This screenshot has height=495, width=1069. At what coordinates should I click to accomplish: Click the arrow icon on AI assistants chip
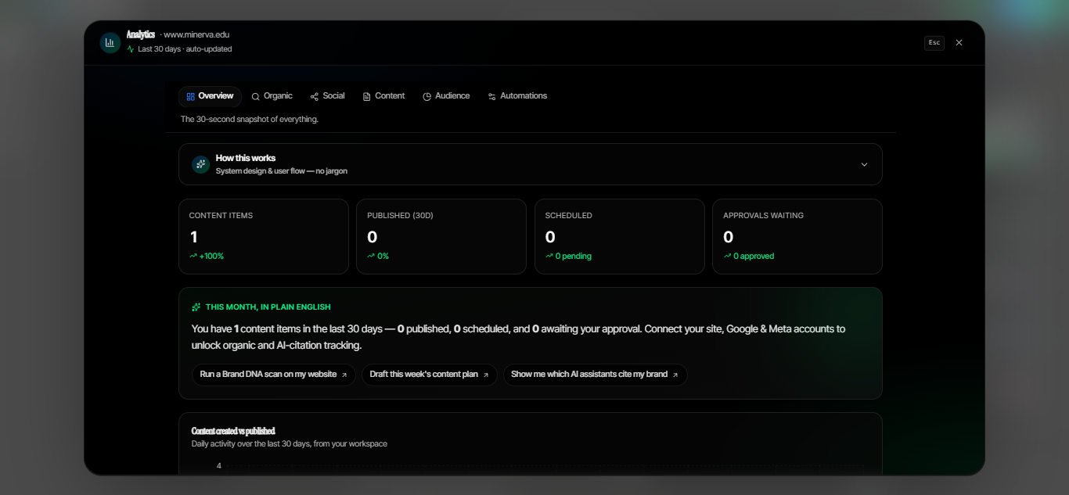point(675,375)
